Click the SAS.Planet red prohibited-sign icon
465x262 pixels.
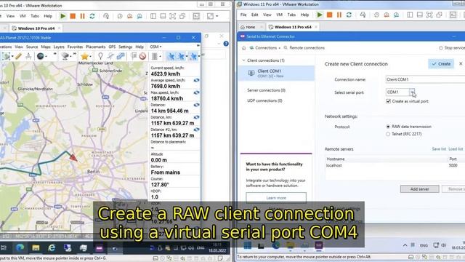coord(142,56)
